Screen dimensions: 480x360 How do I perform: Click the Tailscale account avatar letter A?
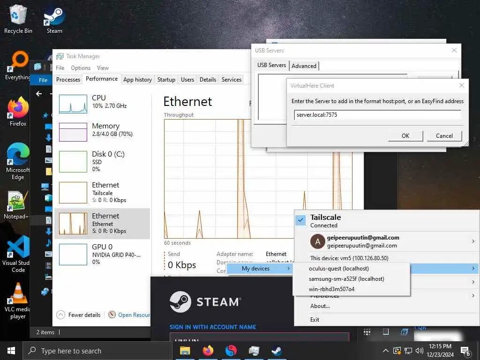[317, 241]
